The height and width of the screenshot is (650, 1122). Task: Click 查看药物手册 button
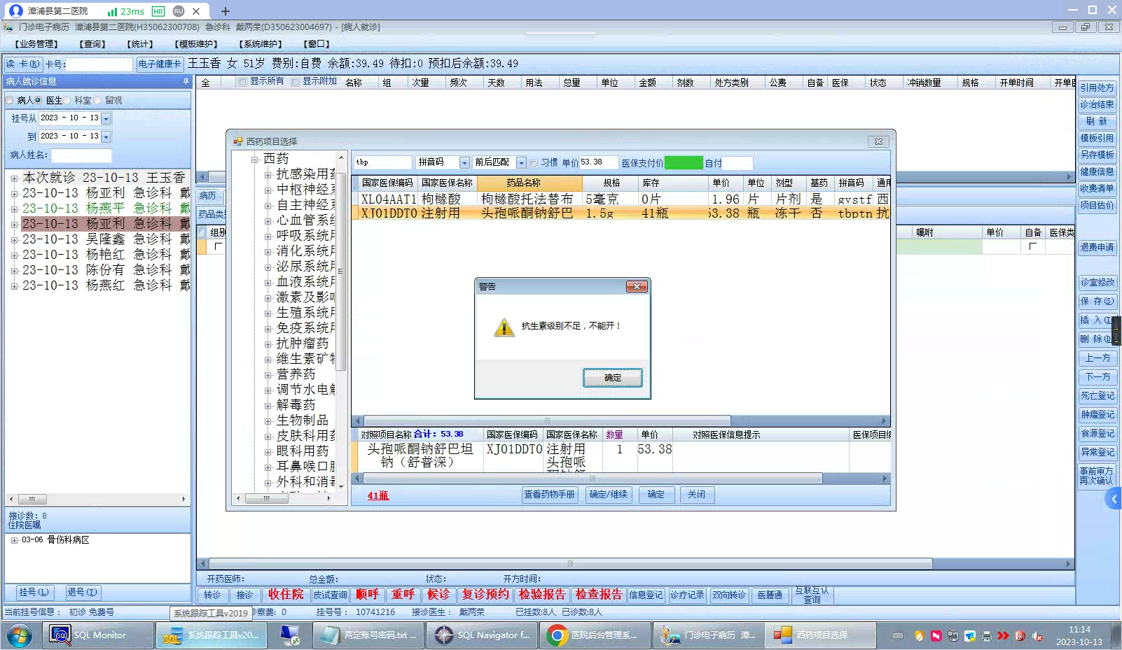[550, 495]
